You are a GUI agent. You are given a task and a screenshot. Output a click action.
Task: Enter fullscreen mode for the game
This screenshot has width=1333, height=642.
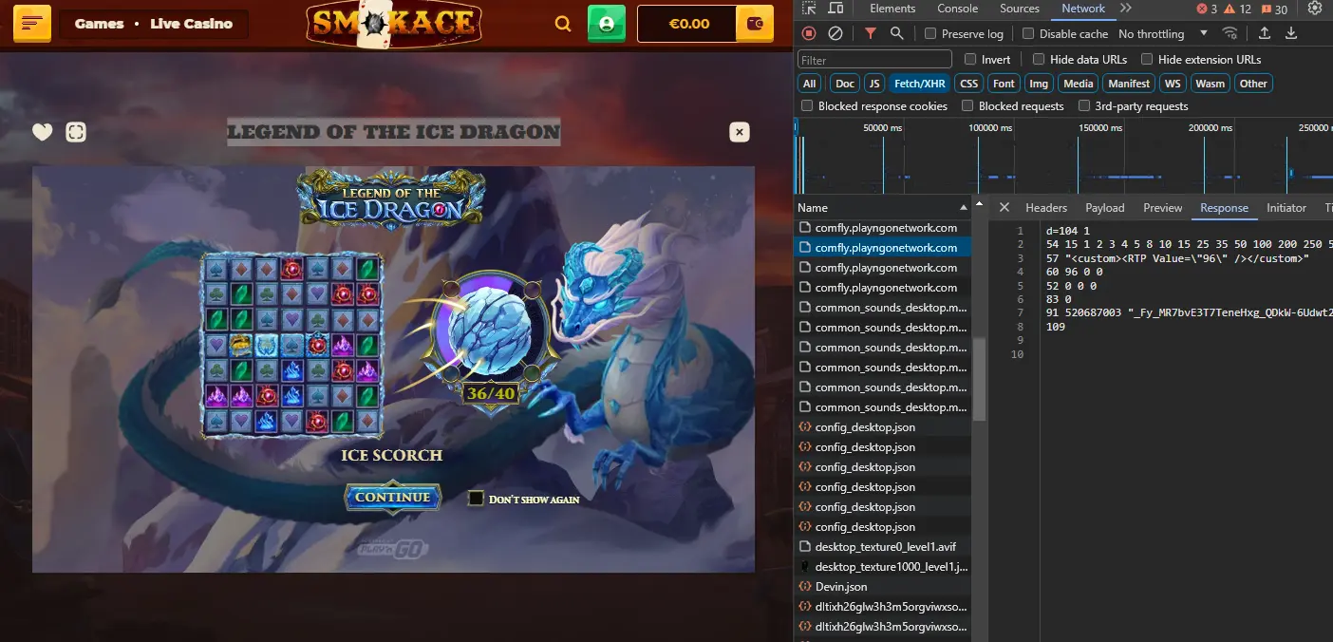pyautogui.click(x=76, y=132)
